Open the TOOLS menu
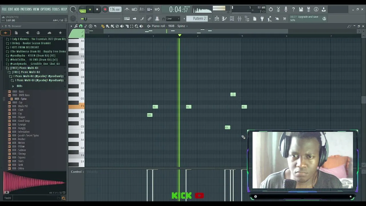 56,9
